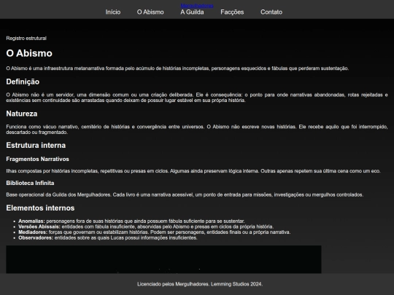Click the Natureza section heading
This screenshot has width=394, height=295.
point(22,114)
